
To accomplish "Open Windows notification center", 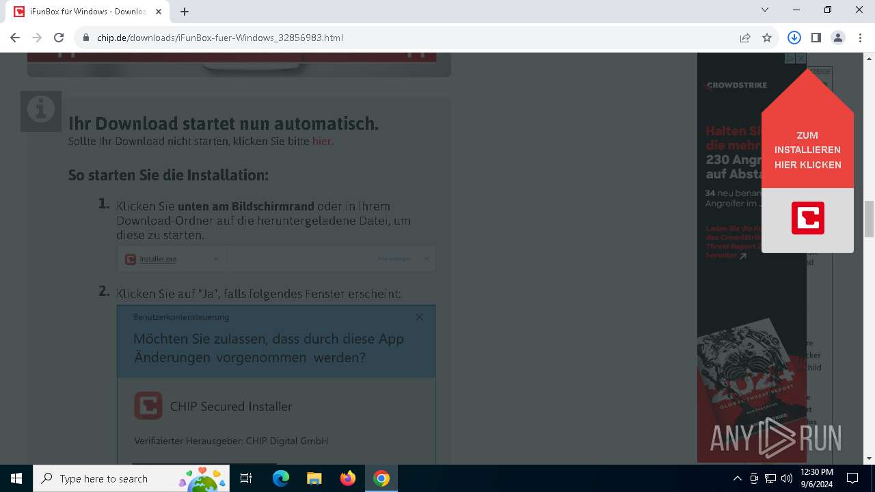I will coord(852,478).
